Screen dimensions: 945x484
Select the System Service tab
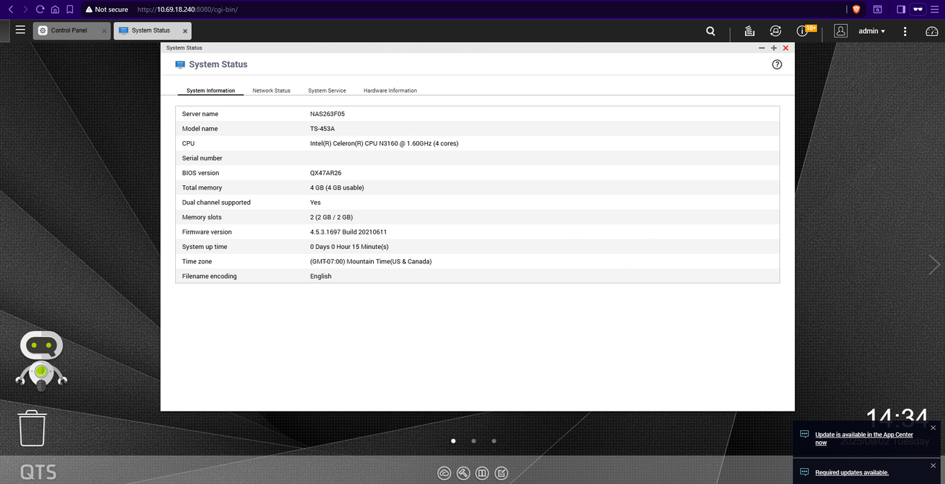327,91
